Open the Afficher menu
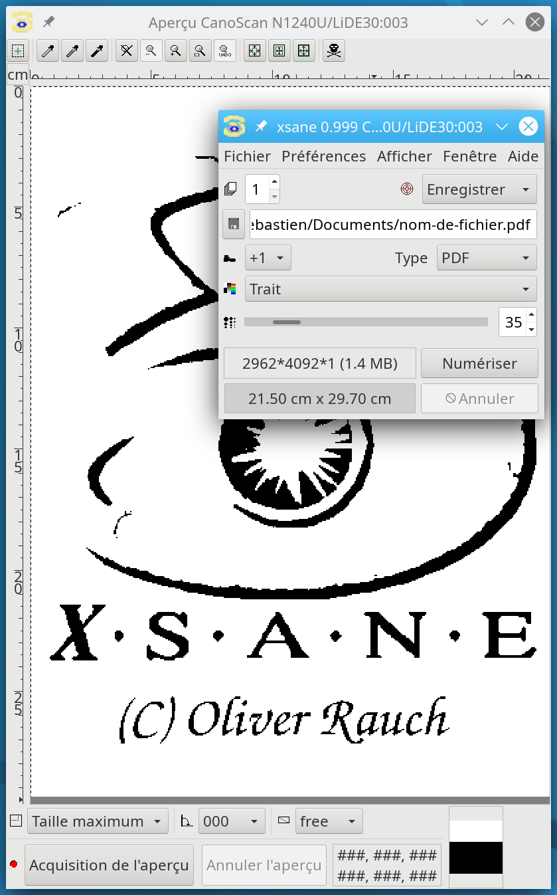557x895 pixels. tap(404, 156)
